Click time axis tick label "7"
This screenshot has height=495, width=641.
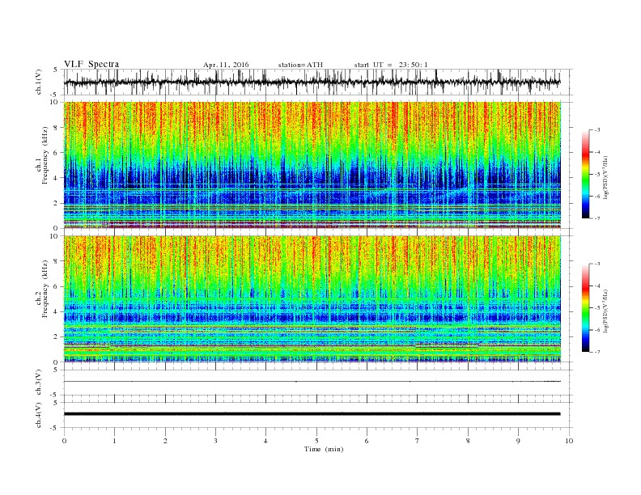(417, 441)
